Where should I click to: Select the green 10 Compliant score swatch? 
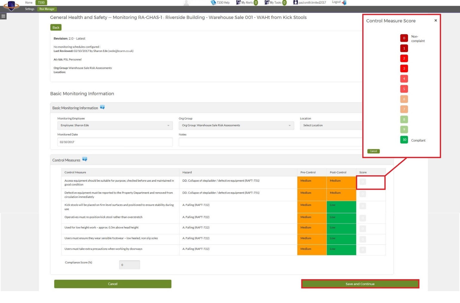point(404,140)
